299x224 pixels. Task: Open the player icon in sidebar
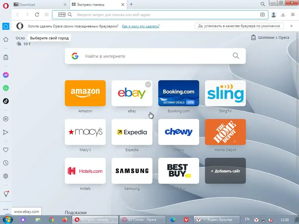[x=6, y=119]
